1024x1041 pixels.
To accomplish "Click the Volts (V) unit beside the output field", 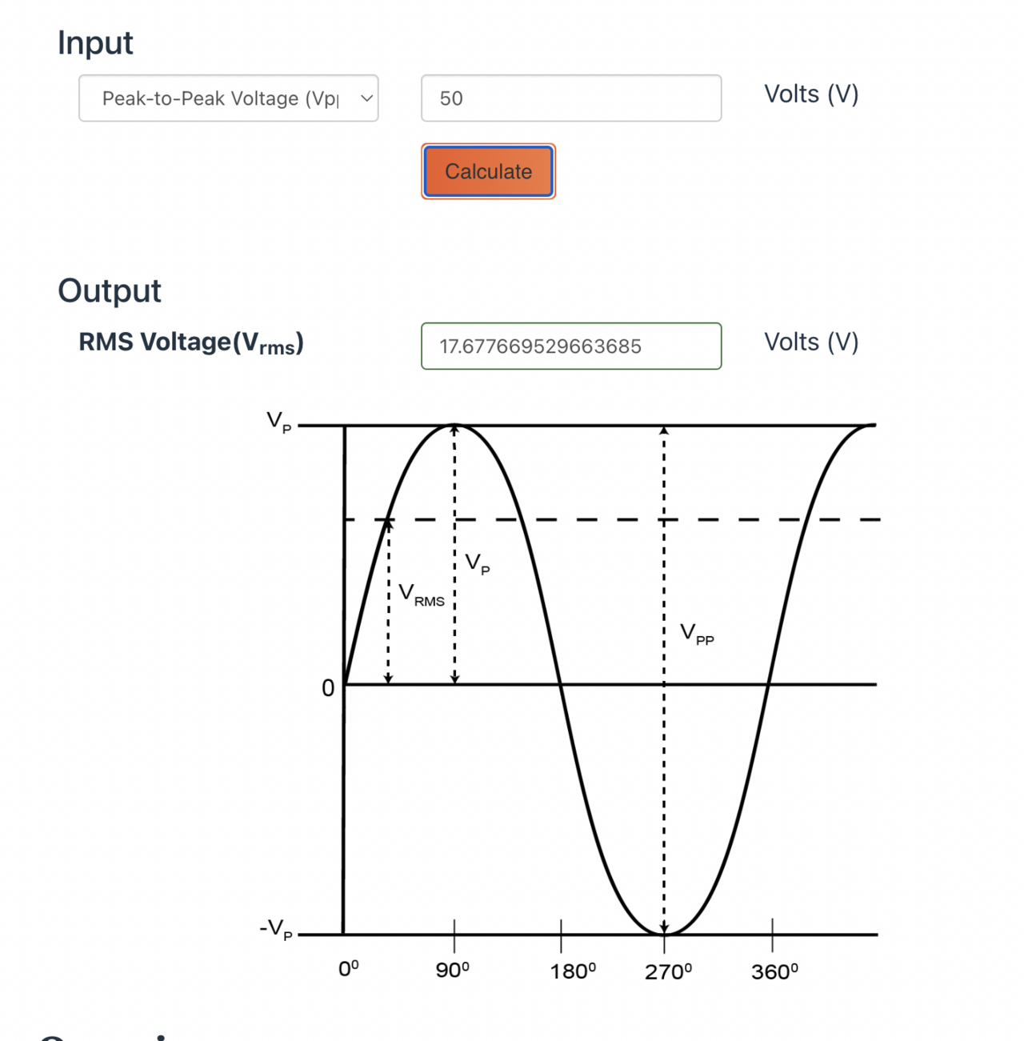I will [x=810, y=342].
